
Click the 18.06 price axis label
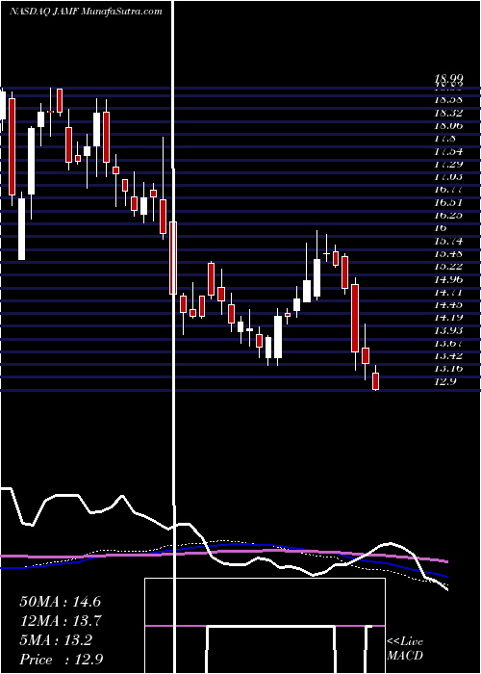click(448, 125)
